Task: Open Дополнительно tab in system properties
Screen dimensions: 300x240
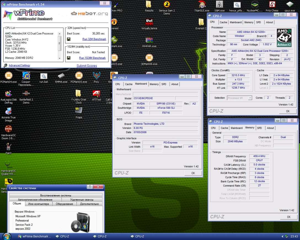Action: (x=89, y=204)
